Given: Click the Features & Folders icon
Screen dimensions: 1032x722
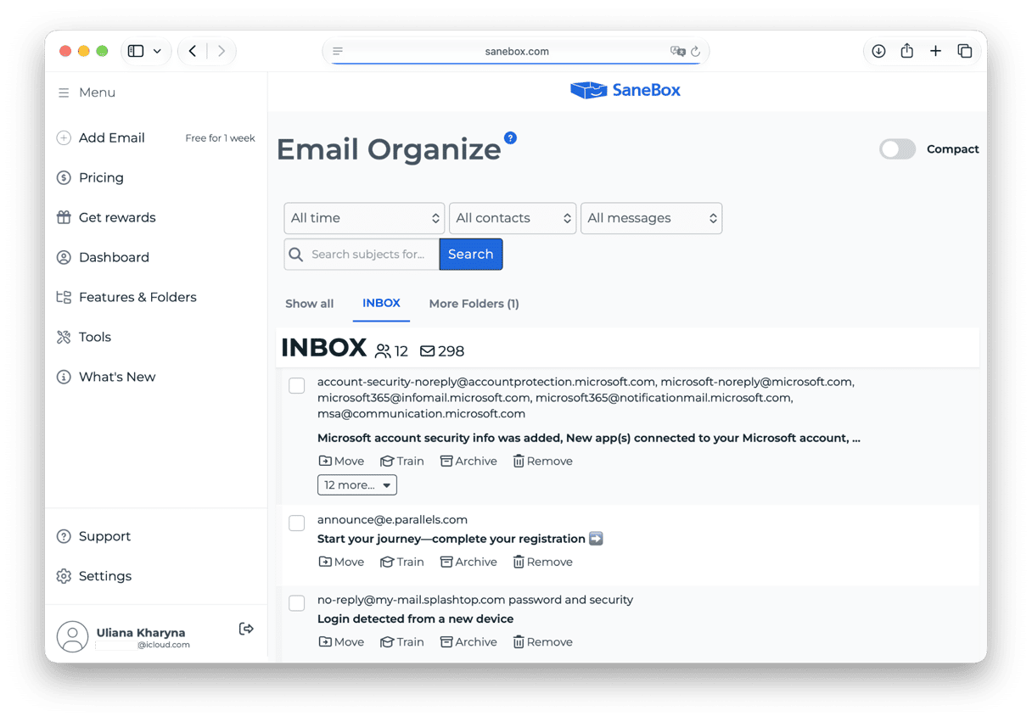Looking at the screenshot, I should click(64, 297).
